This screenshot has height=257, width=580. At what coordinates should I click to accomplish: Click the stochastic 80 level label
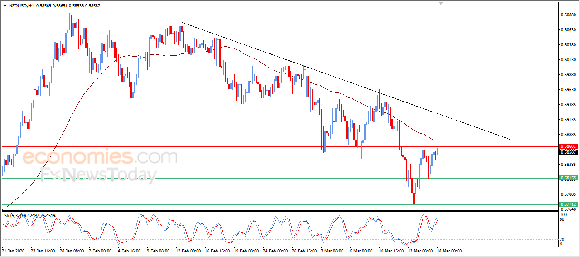(x=563, y=219)
